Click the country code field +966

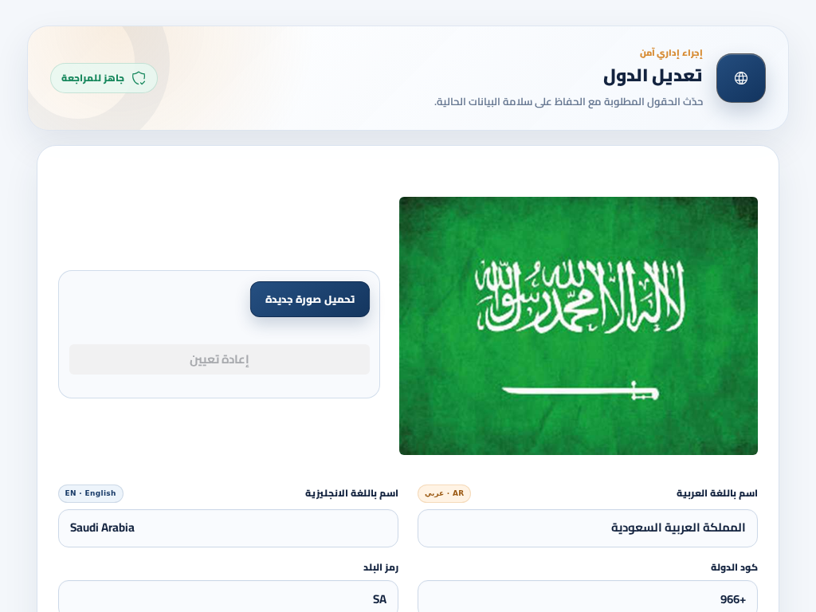[587, 597]
